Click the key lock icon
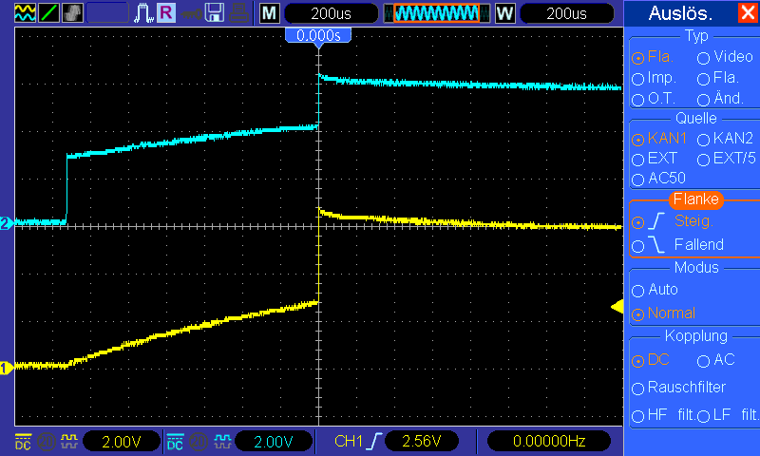The width and height of the screenshot is (760, 456). point(191,13)
